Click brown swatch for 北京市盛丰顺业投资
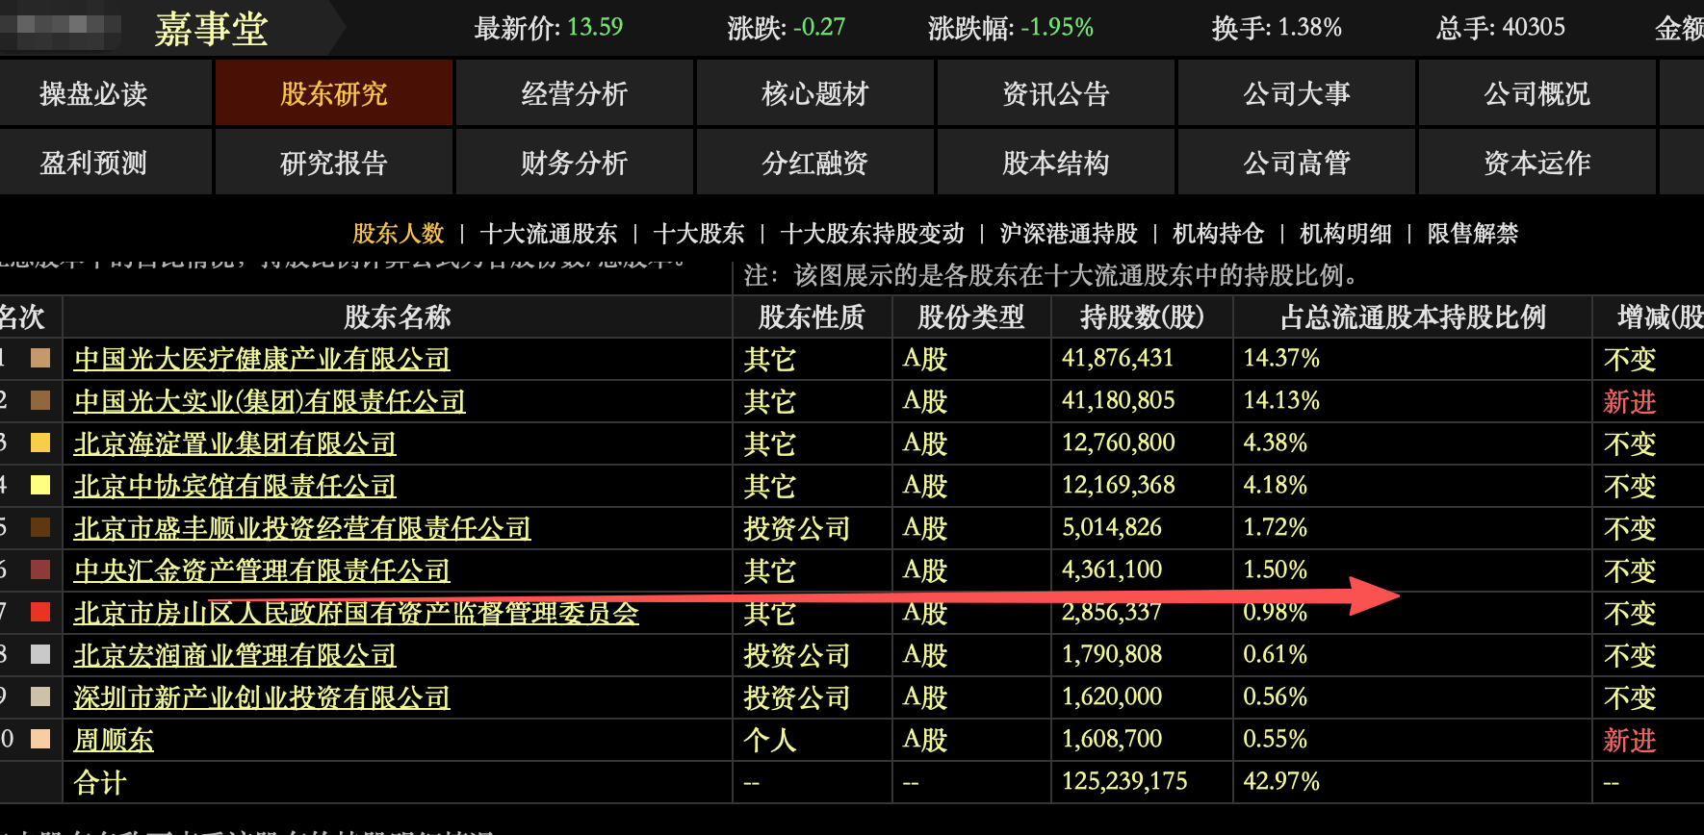This screenshot has width=1704, height=835. point(40,527)
